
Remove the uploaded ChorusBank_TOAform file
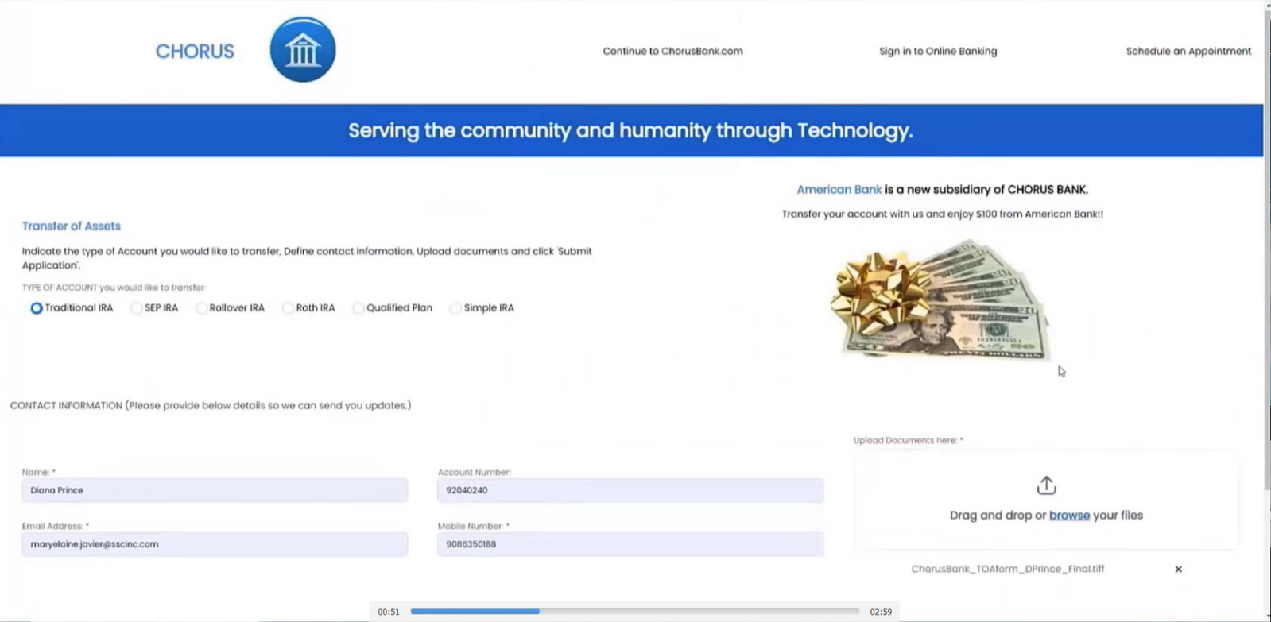[x=1178, y=570]
